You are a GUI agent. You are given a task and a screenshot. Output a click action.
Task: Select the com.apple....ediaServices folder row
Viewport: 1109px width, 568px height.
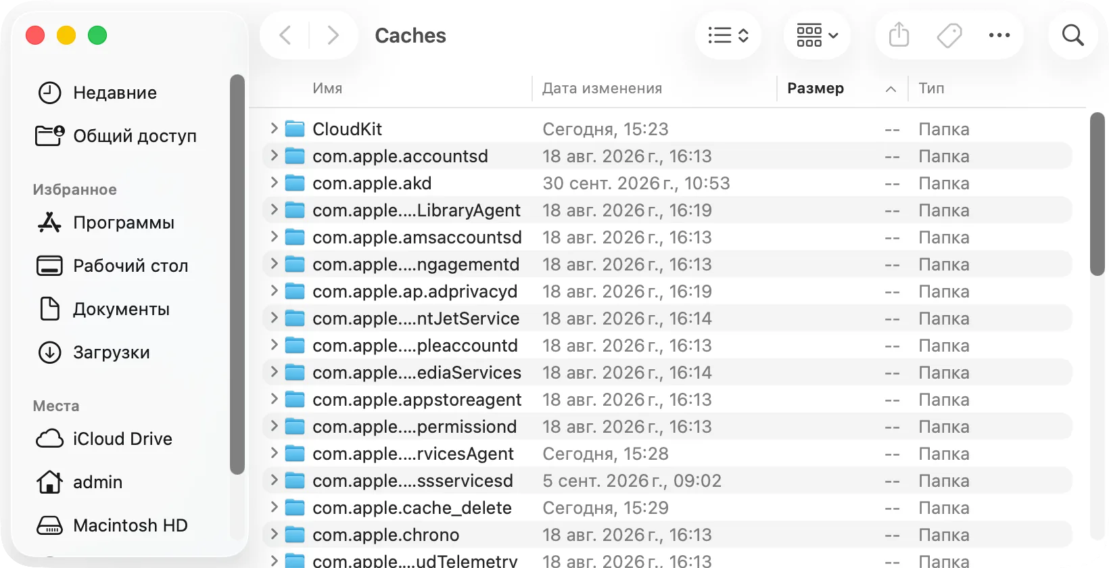click(667, 373)
